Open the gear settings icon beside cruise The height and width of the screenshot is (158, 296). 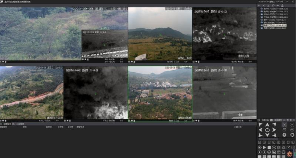pyautogui.click(x=279, y=147)
